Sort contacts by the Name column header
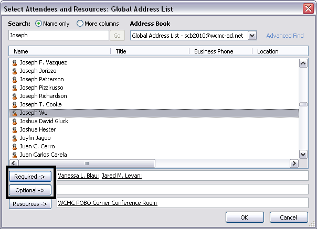317x229 pixels. click(59, 51)
